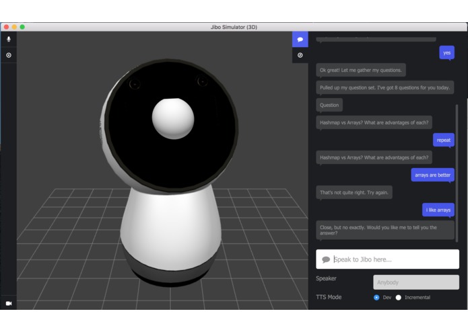Click the Speak to Jibo input field
The image size is (468, 332).
387,259
